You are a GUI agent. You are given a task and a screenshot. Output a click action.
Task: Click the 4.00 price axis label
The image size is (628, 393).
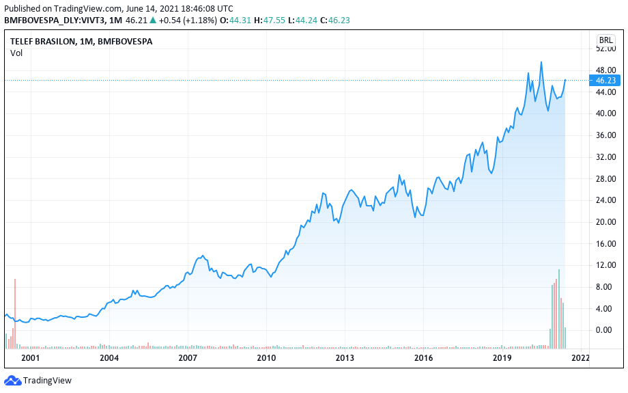(x=604, y=308)
